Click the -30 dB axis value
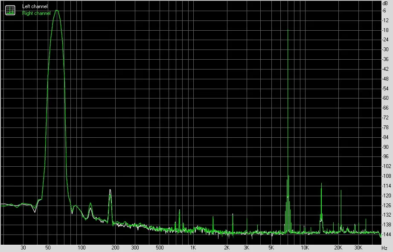 click(385, 49)
